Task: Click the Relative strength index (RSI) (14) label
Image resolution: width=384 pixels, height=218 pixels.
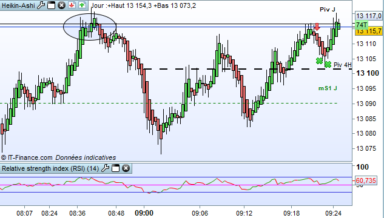Action: coord(50,168)
